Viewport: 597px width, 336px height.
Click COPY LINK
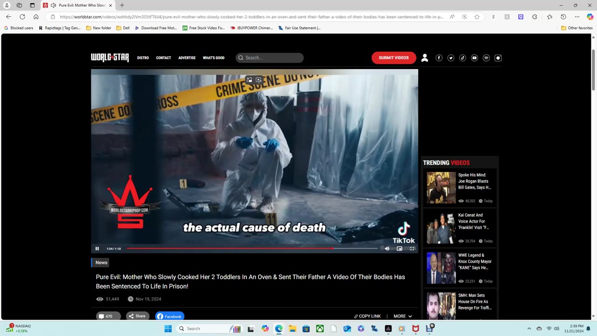368,316
